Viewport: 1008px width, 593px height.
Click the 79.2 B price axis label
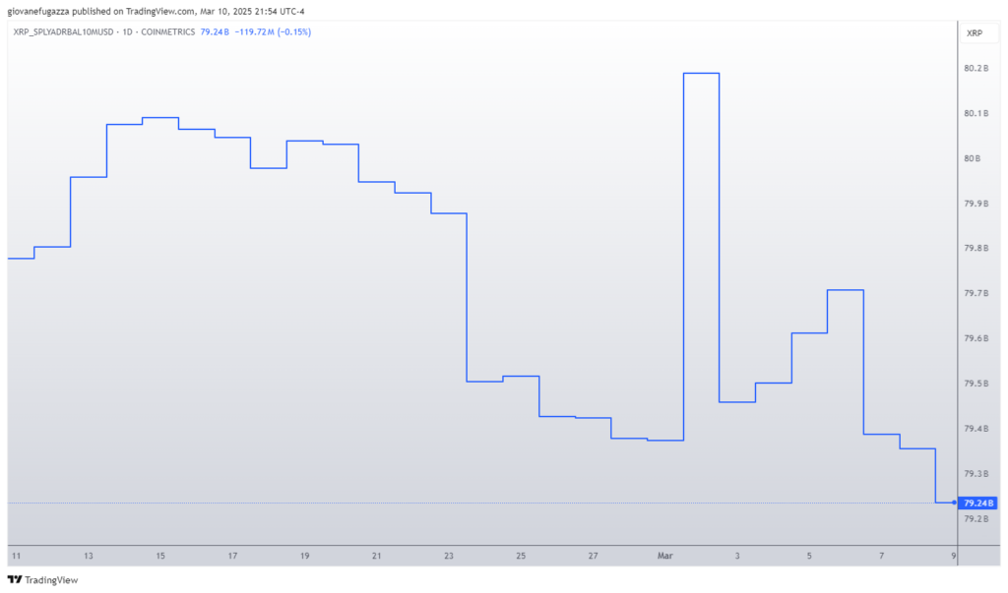pos(976,518)
